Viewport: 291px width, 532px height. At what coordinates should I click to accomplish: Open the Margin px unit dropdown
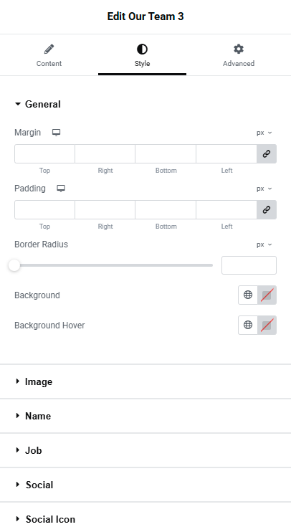[x=264, y=133]
